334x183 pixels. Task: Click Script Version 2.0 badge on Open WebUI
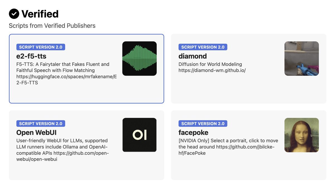point(41,123)
